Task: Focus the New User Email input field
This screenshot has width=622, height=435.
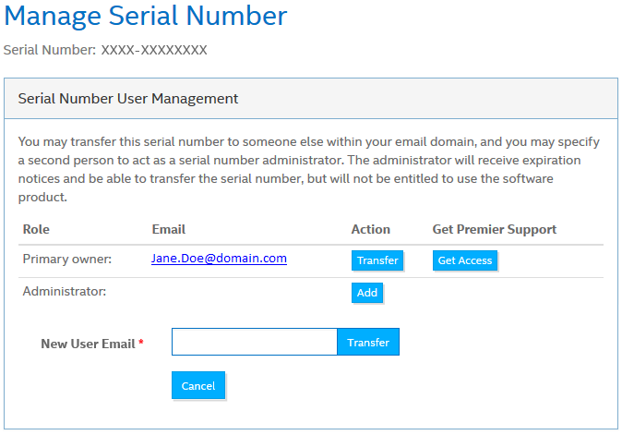Action: coord(255,342)
